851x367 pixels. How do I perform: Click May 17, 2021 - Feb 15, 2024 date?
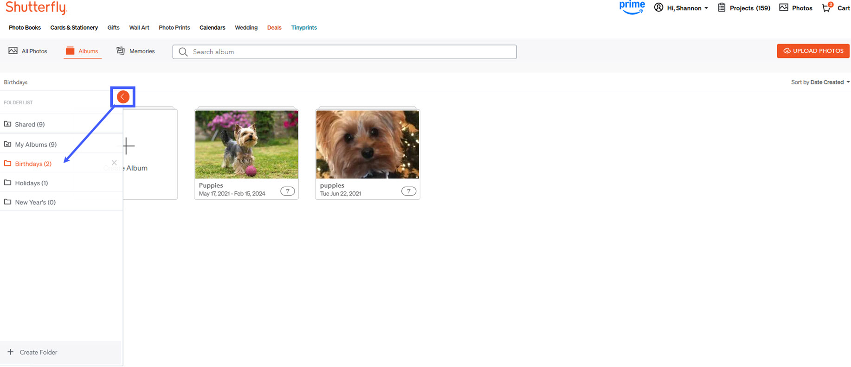tap(232, 194)
